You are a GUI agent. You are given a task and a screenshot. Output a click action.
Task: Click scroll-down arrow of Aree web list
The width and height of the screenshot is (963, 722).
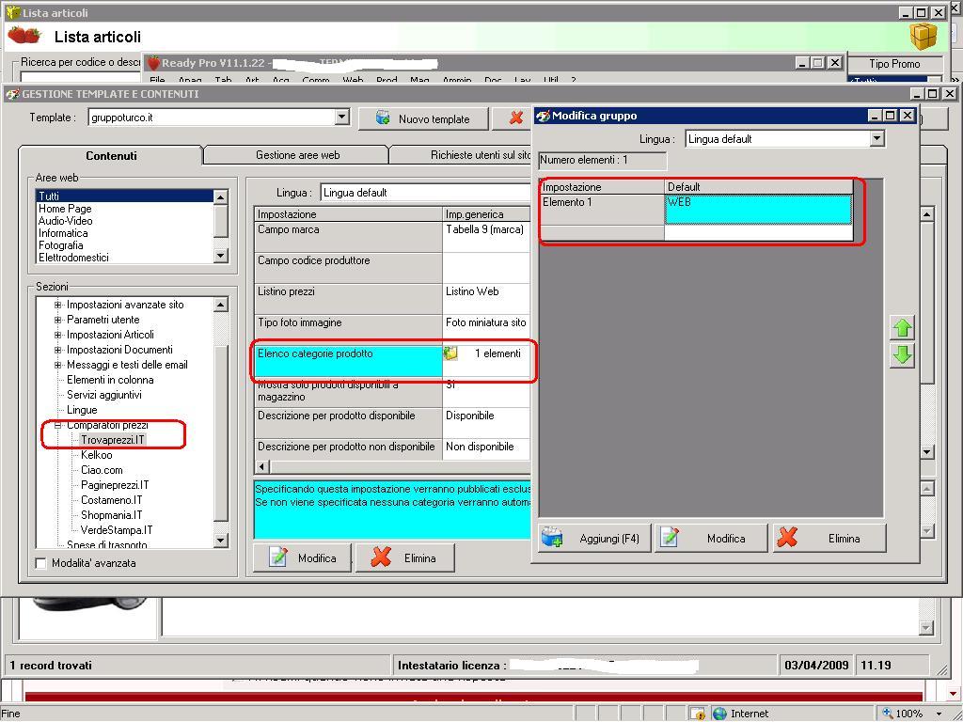coord(221,256)
